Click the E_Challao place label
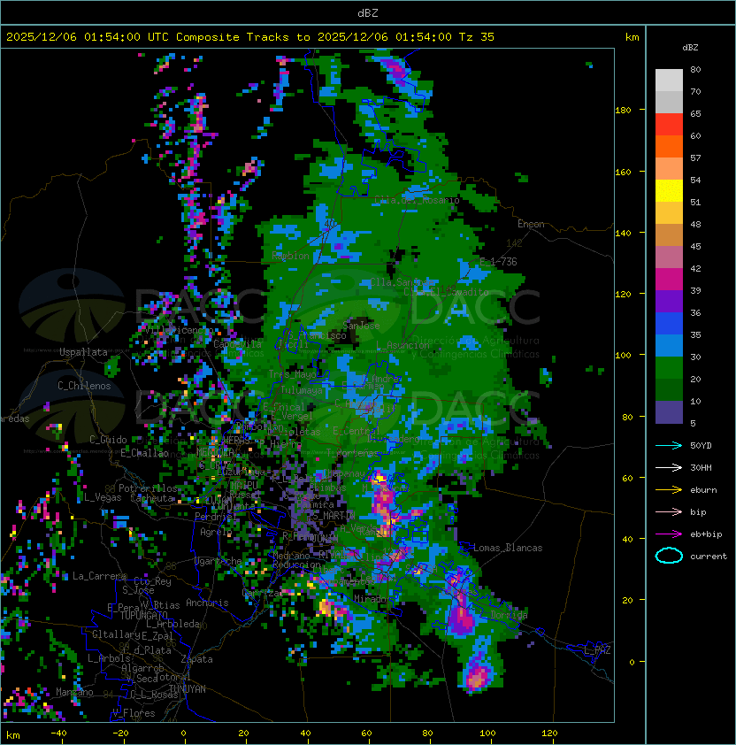This screenshot has width=736, height=745. (x=144, y=453)
